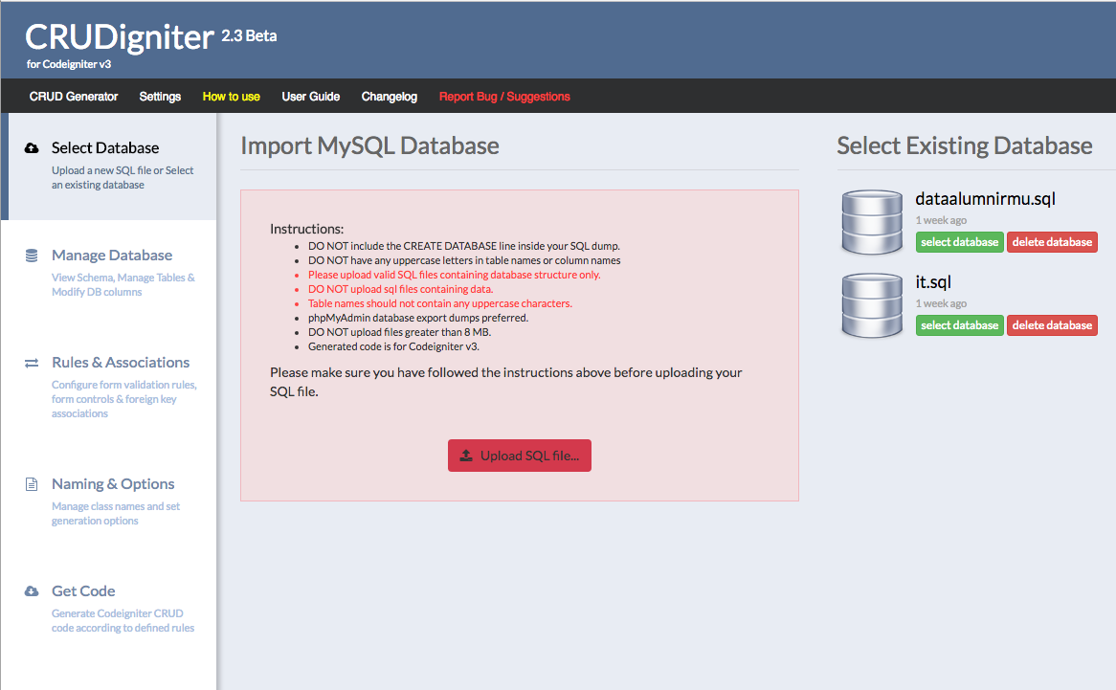The image size is (1116, 690).
Task: Go to Manage Database step heading
Action: coord(112,256)
